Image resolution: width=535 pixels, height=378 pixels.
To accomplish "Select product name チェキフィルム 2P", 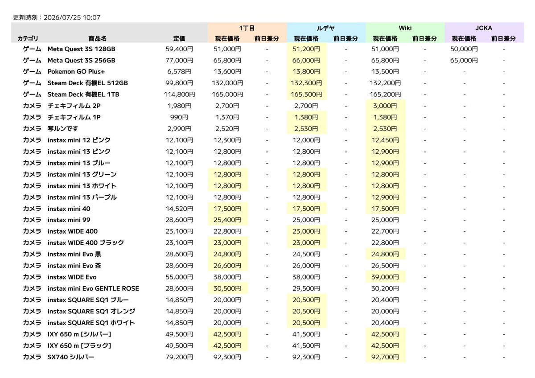I will pyautogui.click(x=74, y=106).
